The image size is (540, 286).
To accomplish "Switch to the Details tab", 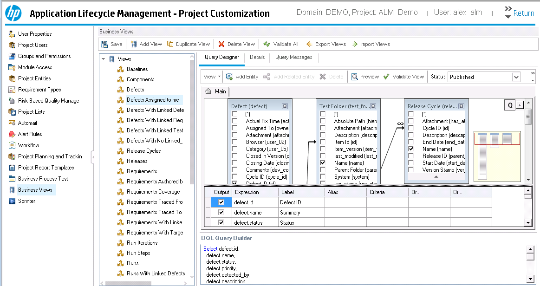I will tap(257, 57).
